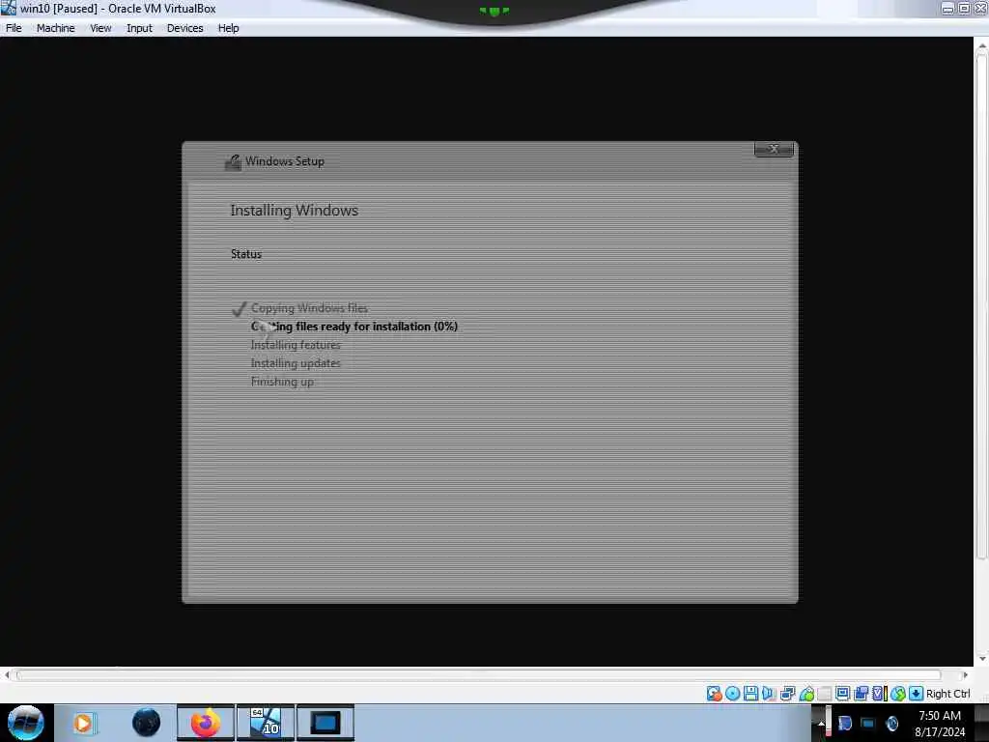
Task: Open the volume tray icon
Action: [891, 724]
